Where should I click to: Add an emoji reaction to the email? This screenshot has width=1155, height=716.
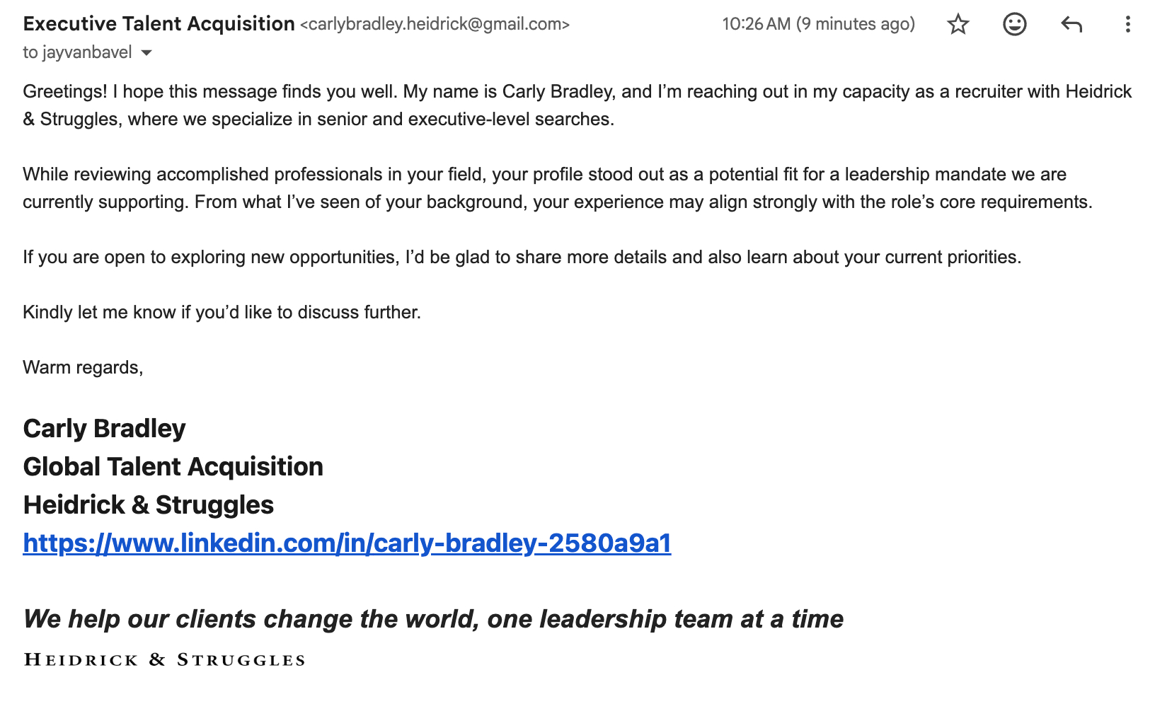[1014, 25]
